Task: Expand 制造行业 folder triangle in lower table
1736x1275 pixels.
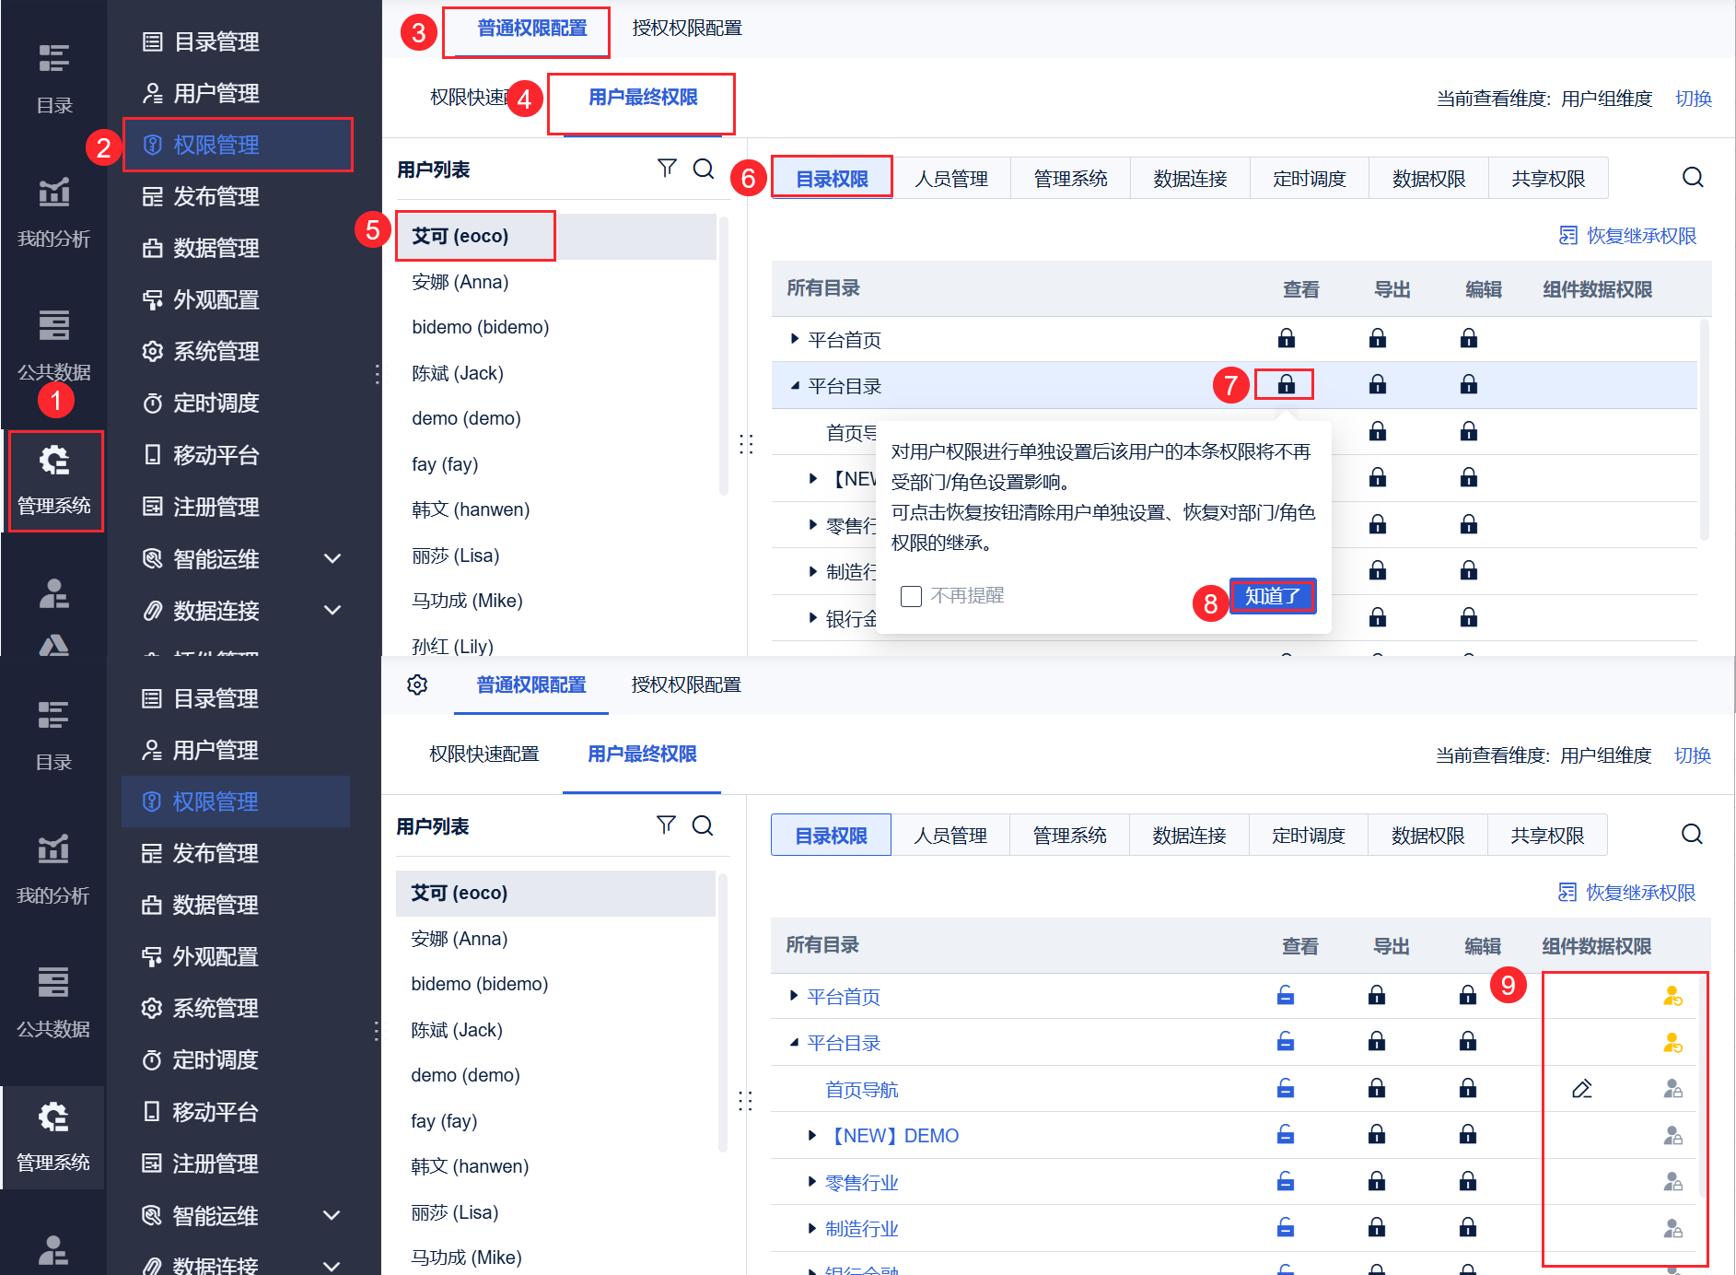Action: pos(811,1228)
